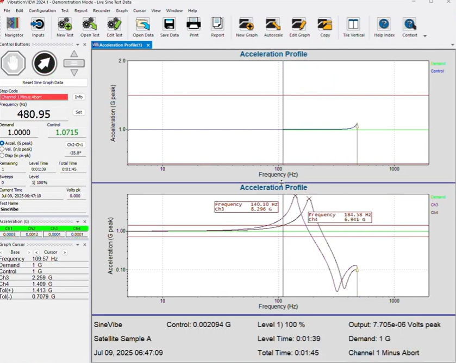The height and width of the screenshot is (363, 456).
Task: Click the Ch4 184.58 Hz peak annotation
Action: [x=340, y=217]
